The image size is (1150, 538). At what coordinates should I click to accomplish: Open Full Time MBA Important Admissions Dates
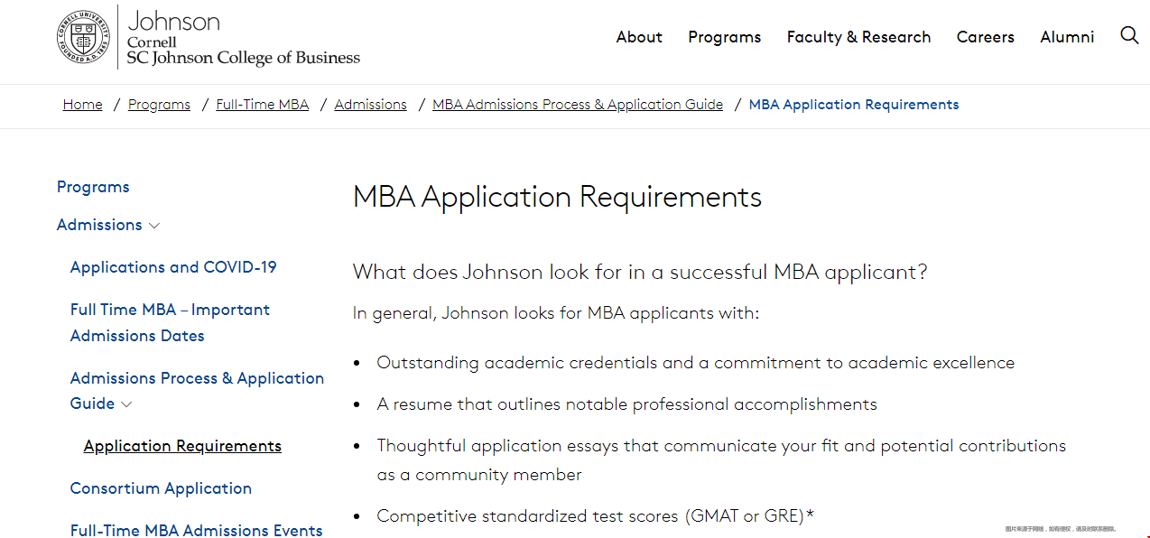tap(170, 322)
